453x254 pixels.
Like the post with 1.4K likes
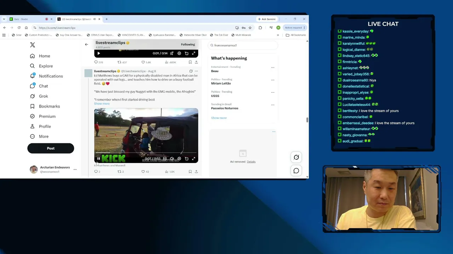coord(146,62)
